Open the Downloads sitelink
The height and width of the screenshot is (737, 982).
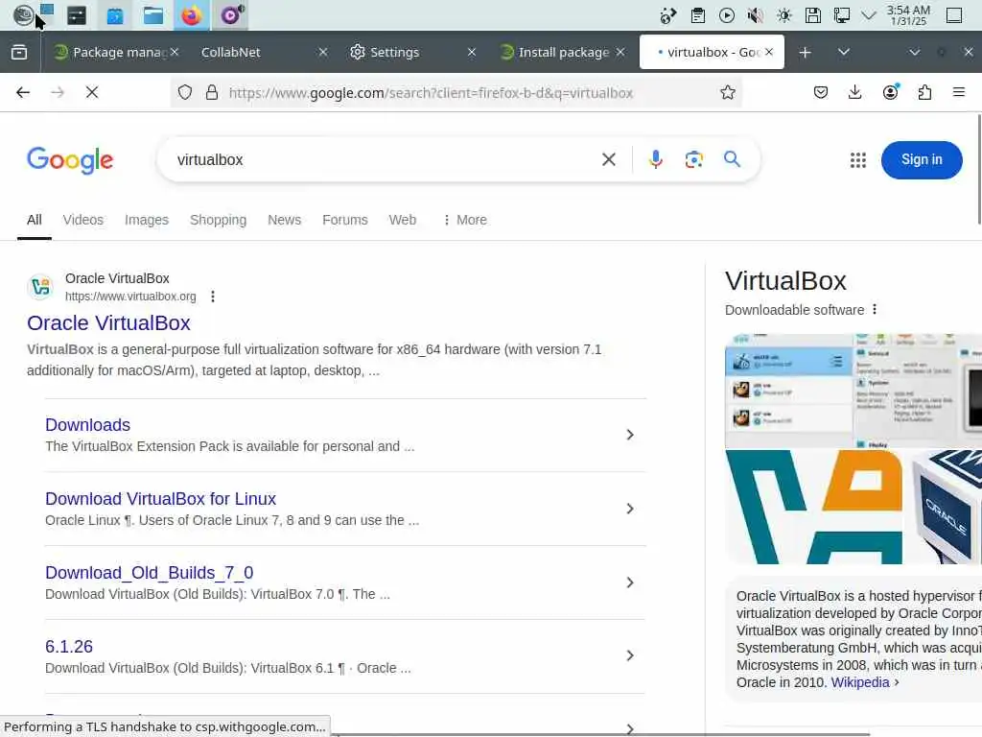tap(87, 425)
